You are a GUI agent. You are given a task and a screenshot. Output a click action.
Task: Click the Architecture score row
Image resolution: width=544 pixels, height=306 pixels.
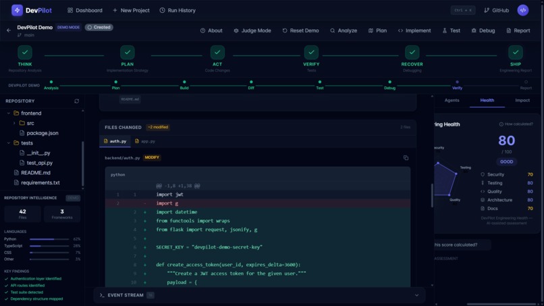506,200
